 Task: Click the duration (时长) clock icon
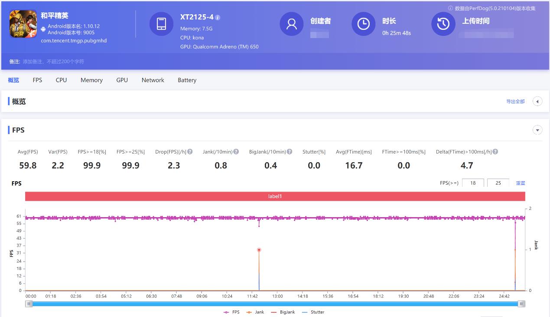pos(363,24)
